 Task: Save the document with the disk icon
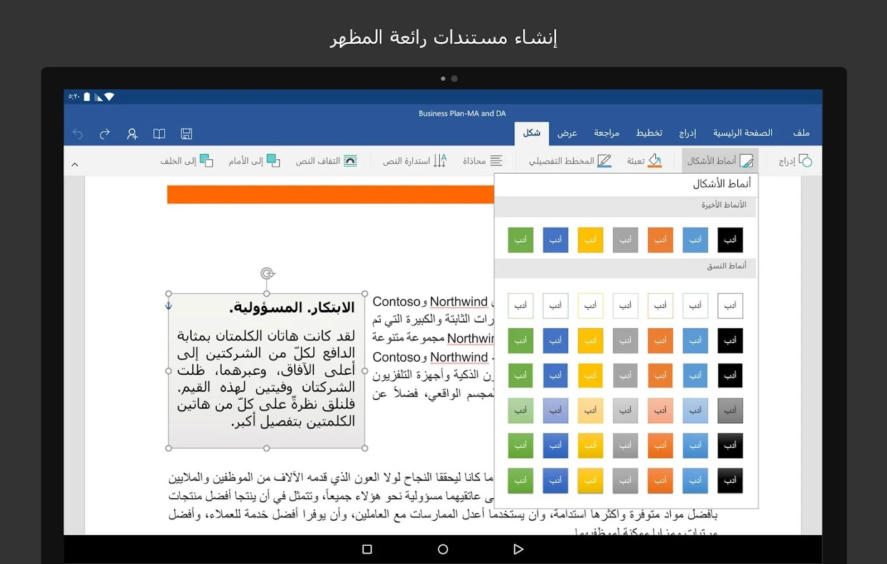(x=186, y=133)
